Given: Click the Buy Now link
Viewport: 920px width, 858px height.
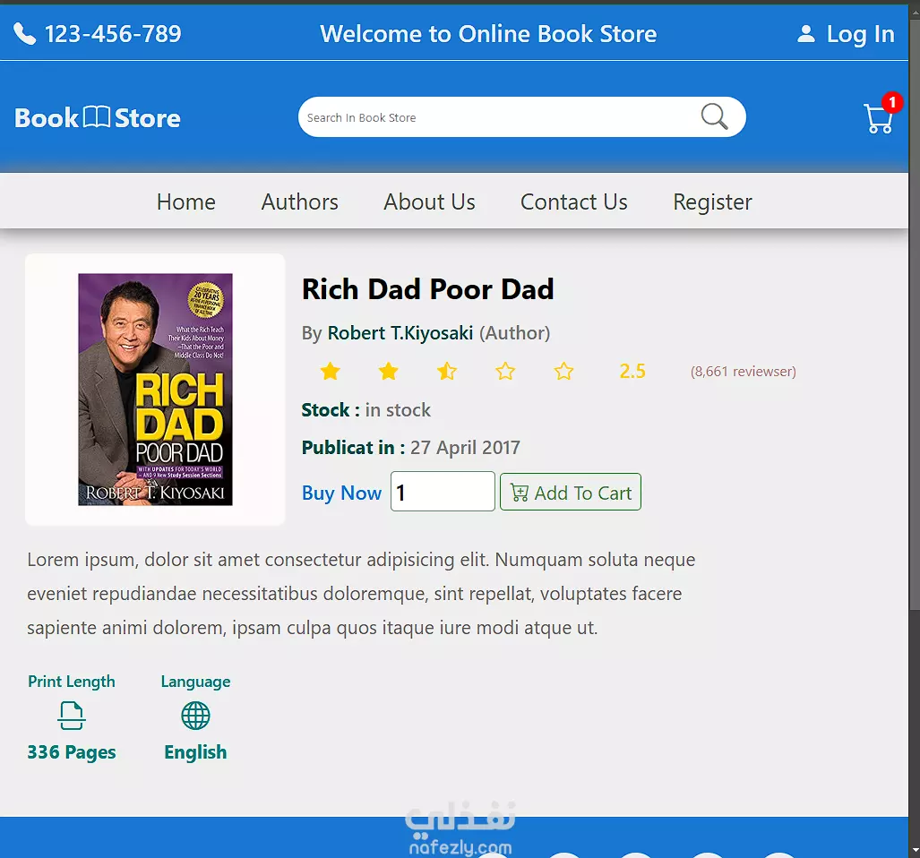Looking at the screenshot, I should coord(341,493).
